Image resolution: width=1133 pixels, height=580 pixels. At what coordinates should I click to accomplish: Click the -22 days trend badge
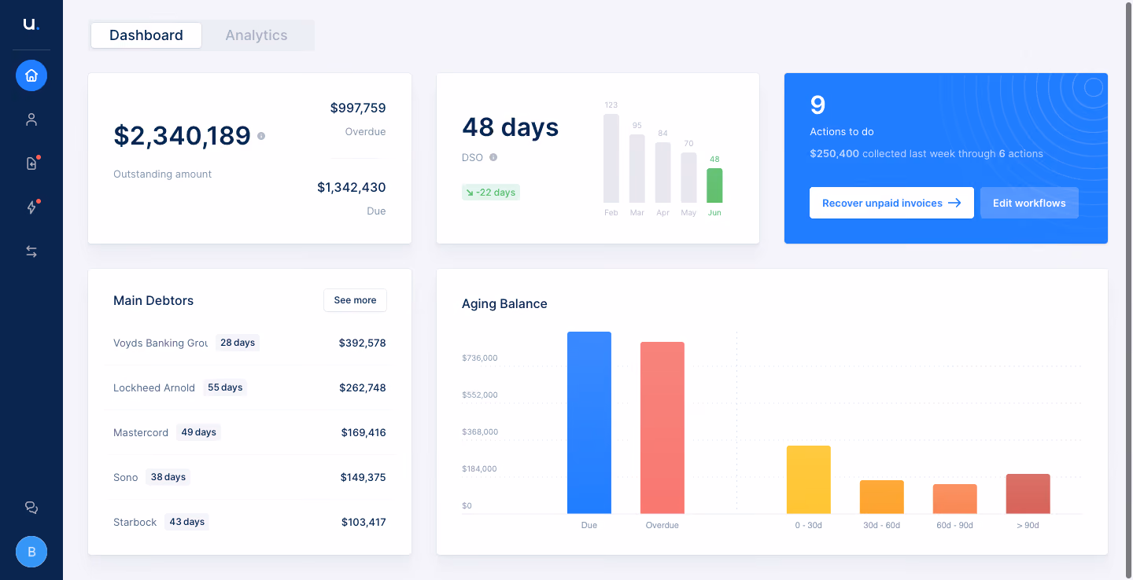coord(491,193)
